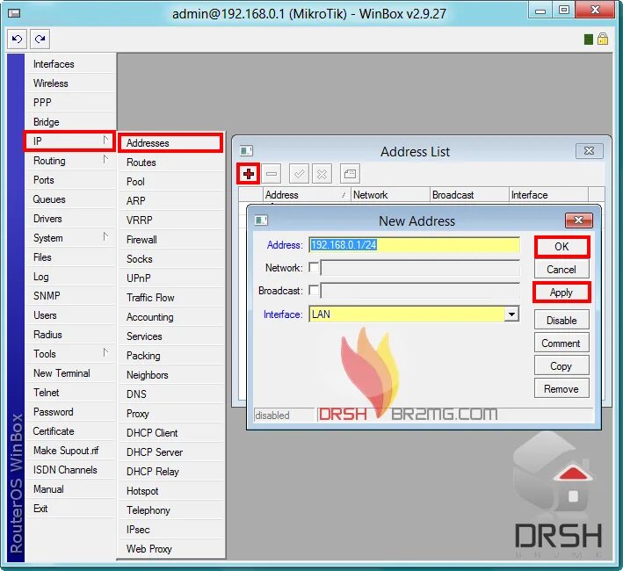The height and width of the screenshot is (571, 623).
Task: Select ARP in the IP submenu
Action: tap(171, 201)
